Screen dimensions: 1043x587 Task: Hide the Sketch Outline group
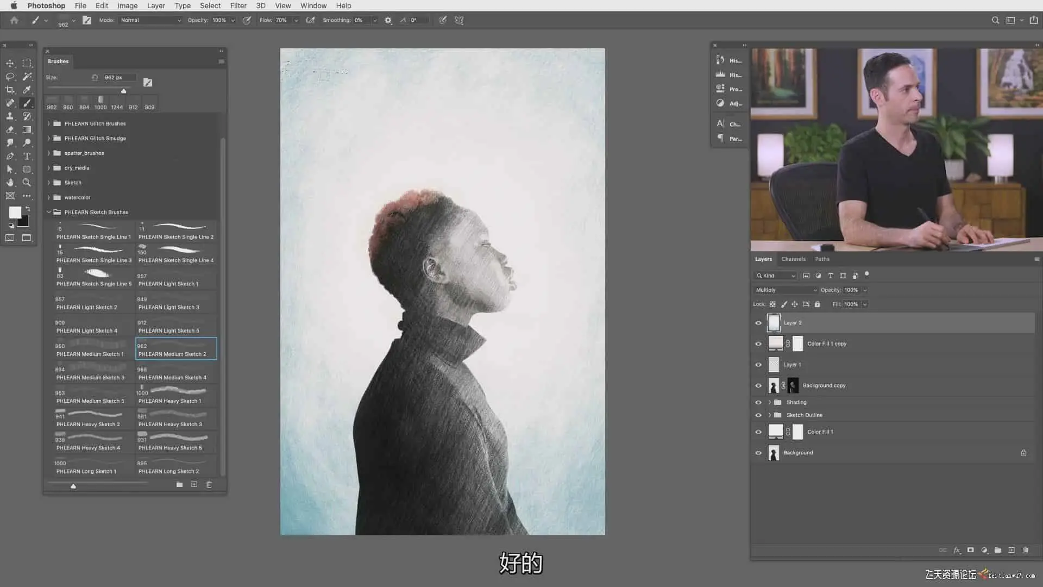pyautogui.click(x=758, y=415)
